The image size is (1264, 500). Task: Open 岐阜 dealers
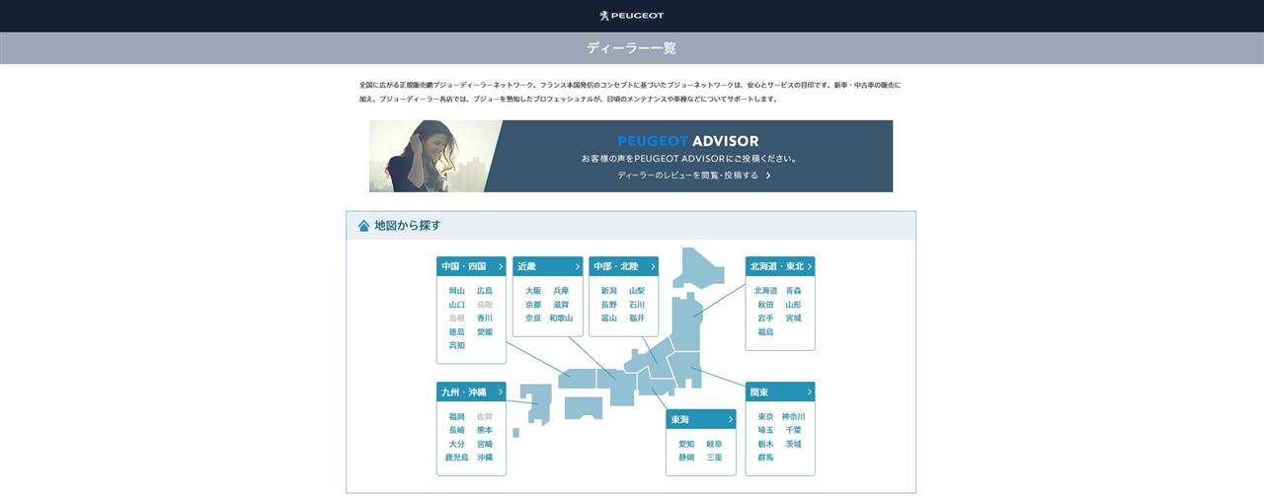tap(714, 444)
